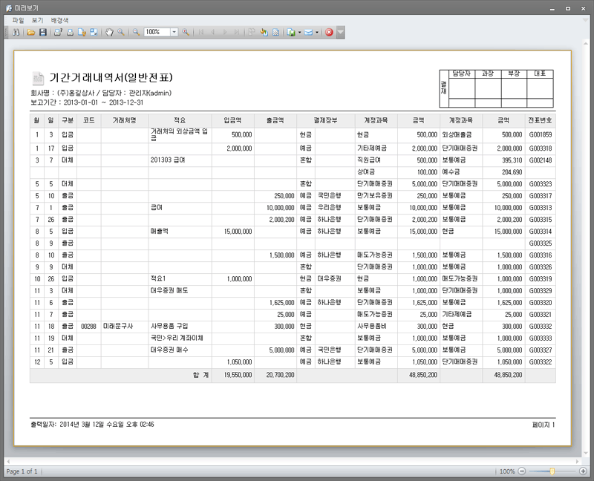Click the horizontal scrollbar right arrow
This screenshot has width=594, height=481.
(x=578, y=461)
